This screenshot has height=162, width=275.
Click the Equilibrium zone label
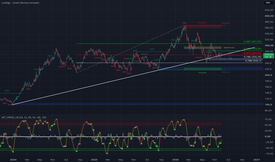[x=229, y=48]
